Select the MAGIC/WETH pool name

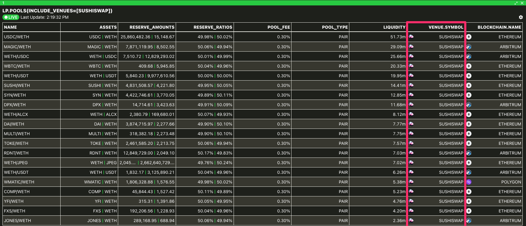tap(17, 47)
